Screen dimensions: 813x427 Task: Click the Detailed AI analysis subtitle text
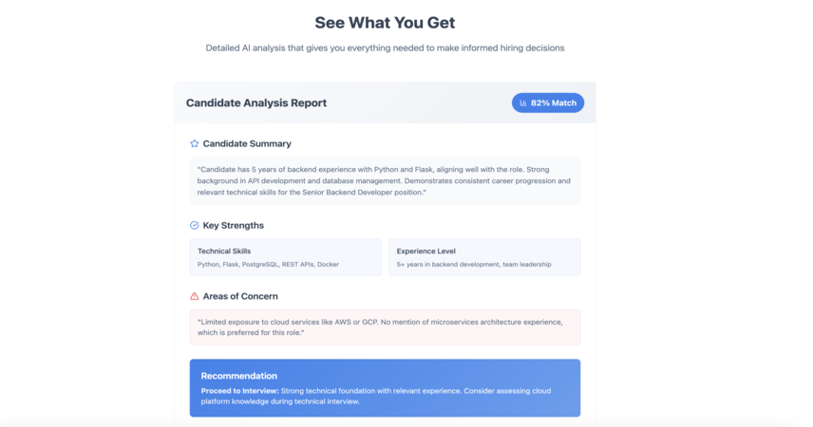click(385, 48)
